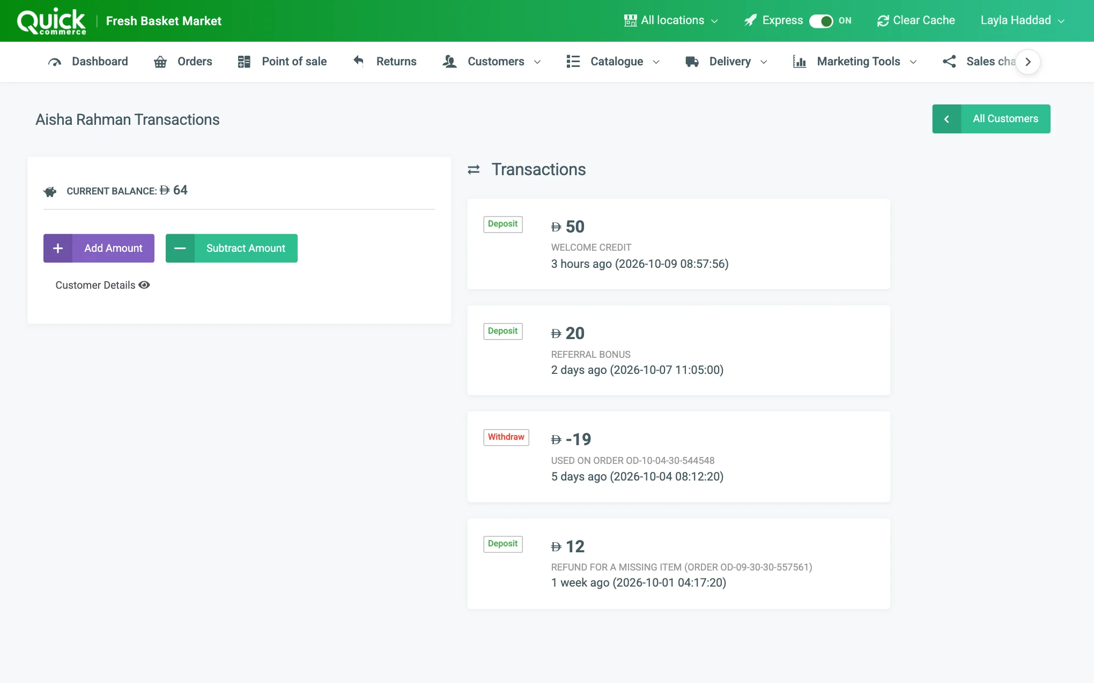This screenshot has width=1094, height=683.
Task: Expand the Catalogue menu chevron
Action: 656,62
